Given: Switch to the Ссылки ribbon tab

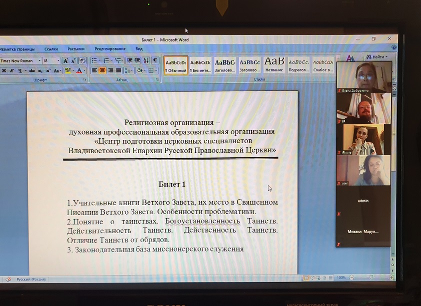Looking at the screenshot, I should point(51,49).
